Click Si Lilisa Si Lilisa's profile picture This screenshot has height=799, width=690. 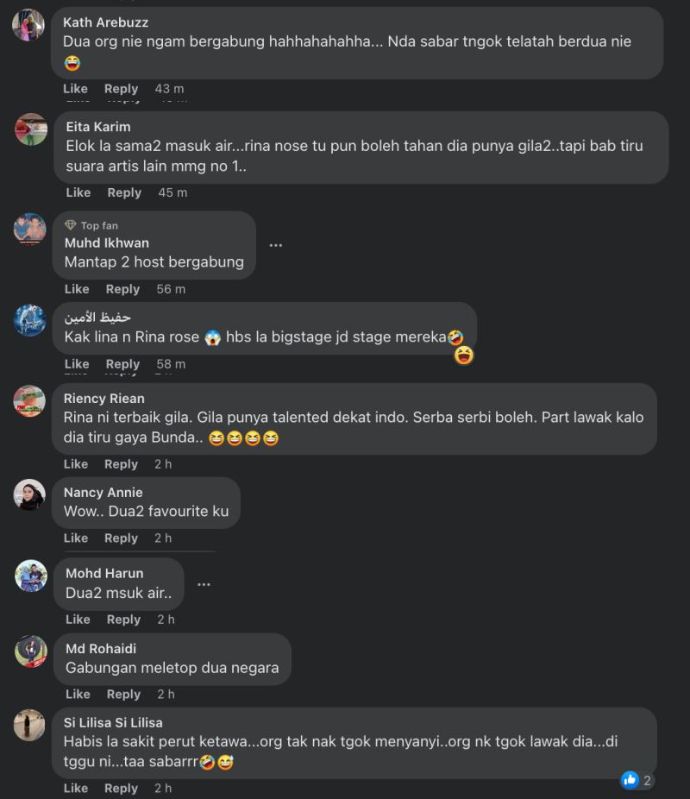click(30, 726)
